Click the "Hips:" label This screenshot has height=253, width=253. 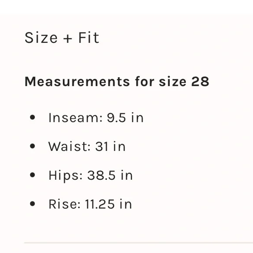65,175
